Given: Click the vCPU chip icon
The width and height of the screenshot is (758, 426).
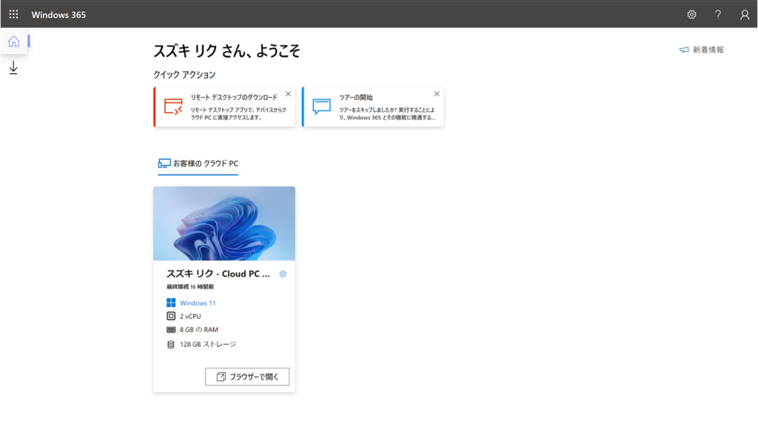Looking at the screenshot, I should [171, 316].
